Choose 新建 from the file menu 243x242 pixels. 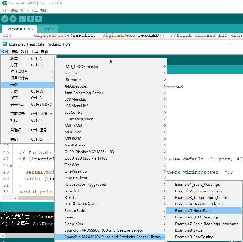coord(28,58)
